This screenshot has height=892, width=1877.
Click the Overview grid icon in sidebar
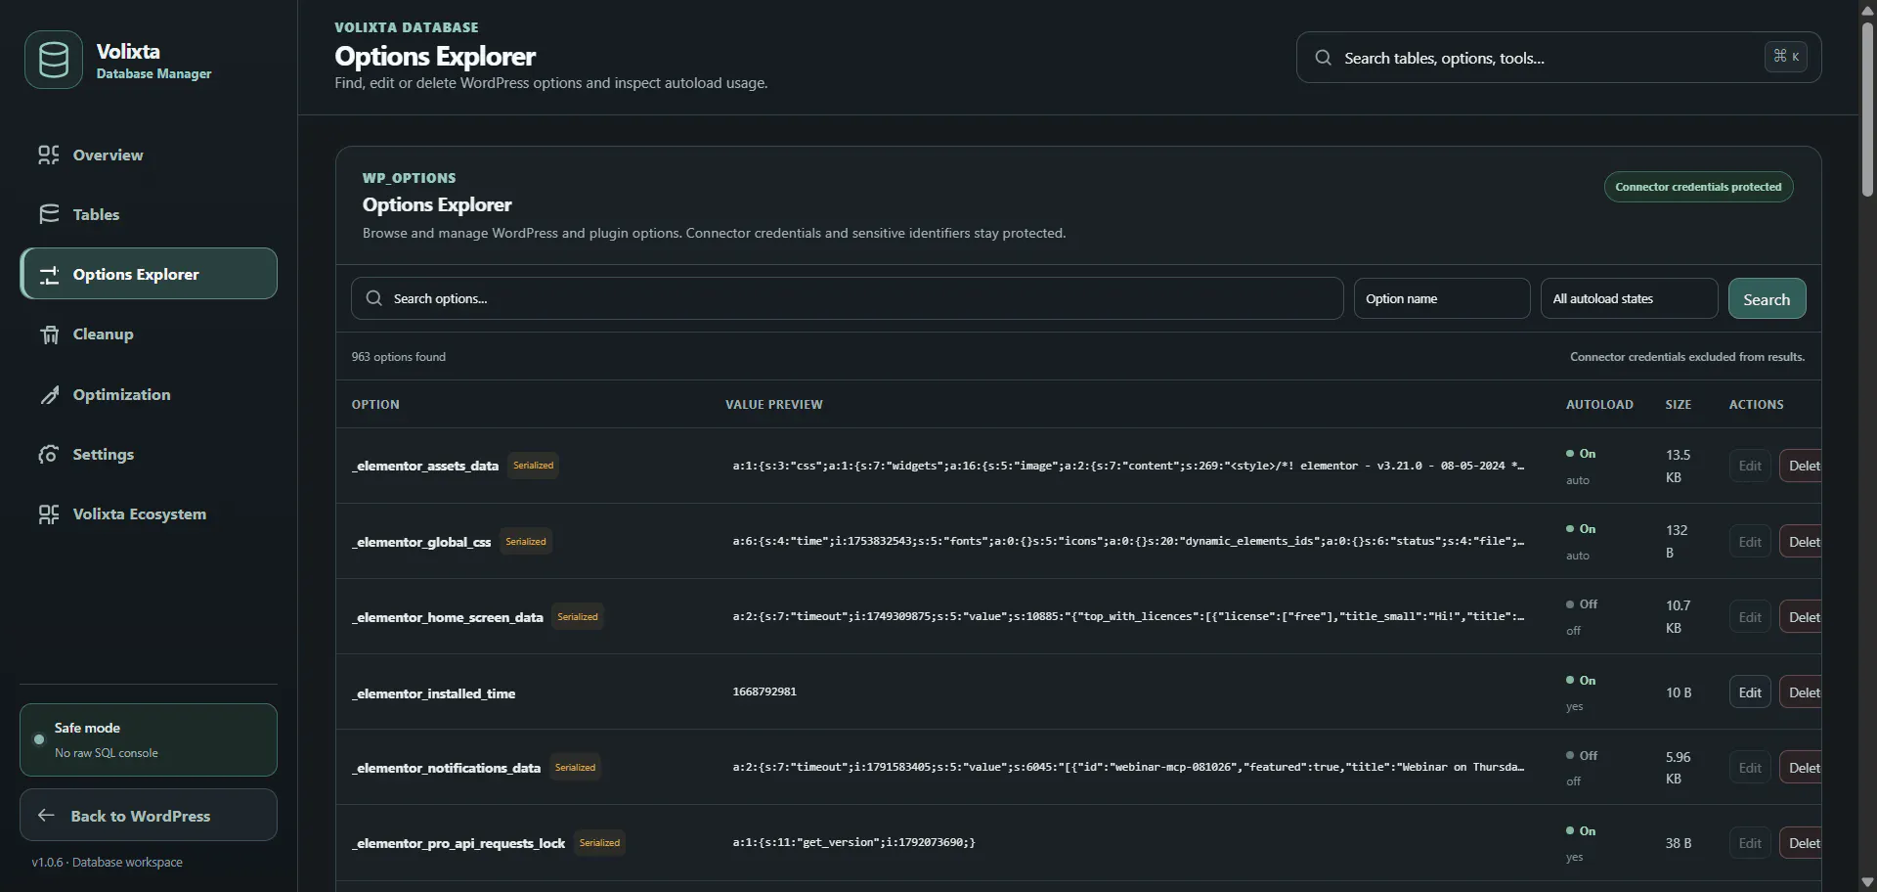[49, 155]
